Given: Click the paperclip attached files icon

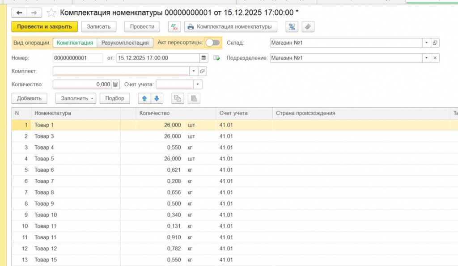Looking at the screenshot, I should (308, 27).
